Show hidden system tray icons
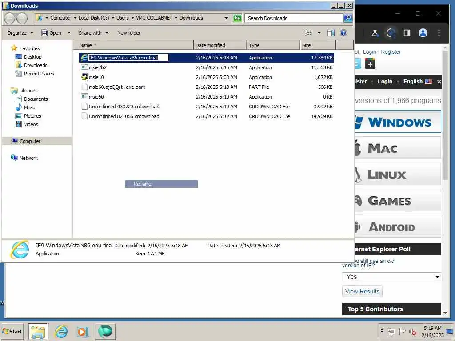Viewport: 455px width, 341px height. (x=382, y=331)
